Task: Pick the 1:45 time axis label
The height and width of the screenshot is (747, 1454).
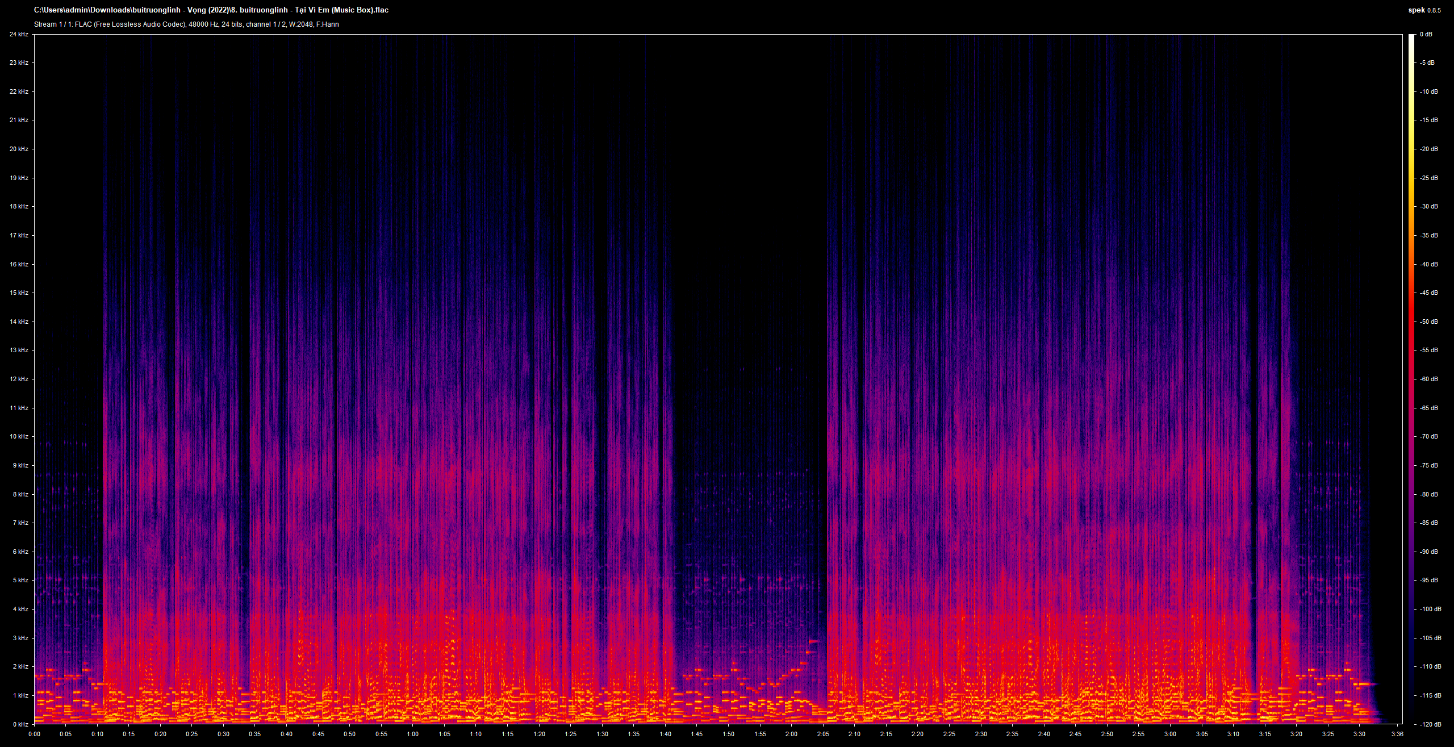Action: (697, 734)
